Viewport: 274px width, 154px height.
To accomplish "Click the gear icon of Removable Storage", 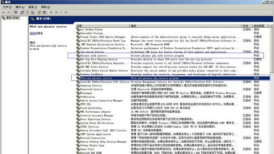I will click(78, 33).
